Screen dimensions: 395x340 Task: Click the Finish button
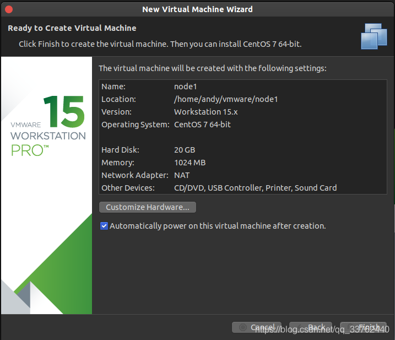(x=363, y=327)
